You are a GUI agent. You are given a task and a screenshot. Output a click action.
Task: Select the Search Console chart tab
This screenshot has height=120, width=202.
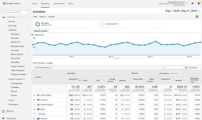pos(41,31)
